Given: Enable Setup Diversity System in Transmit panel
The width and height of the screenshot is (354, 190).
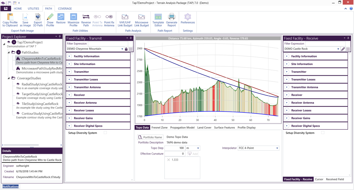Looking at the screenshot, I should pos(105,133).
